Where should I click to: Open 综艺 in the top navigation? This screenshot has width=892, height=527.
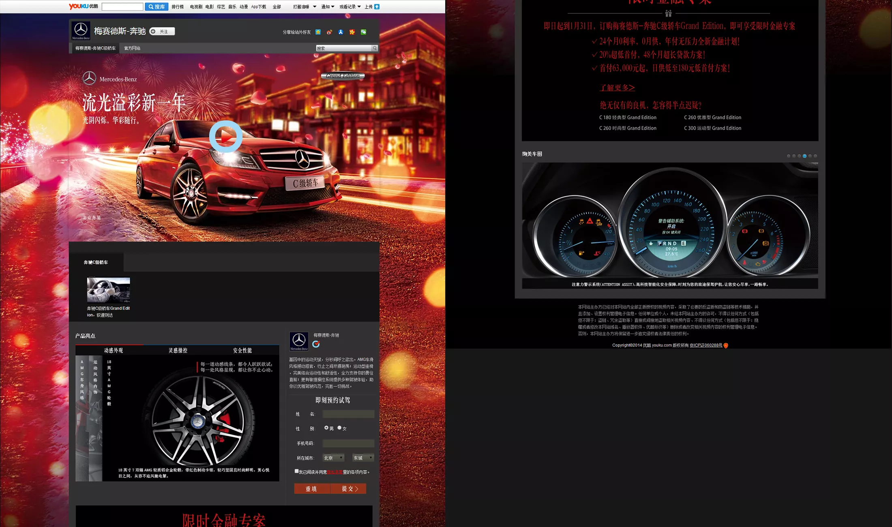221,7
